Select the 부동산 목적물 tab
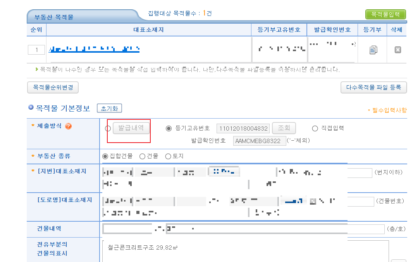 pos(54,17)
